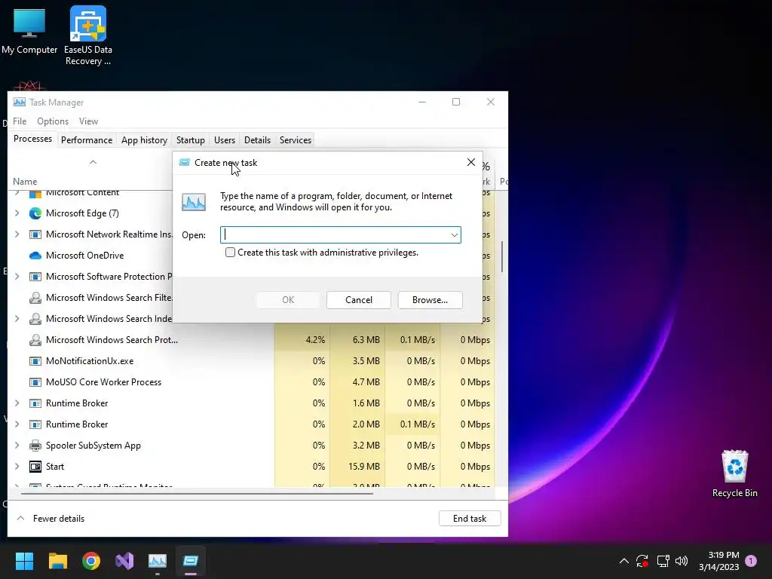Screen dimensions: 772x579
Task: Click the Name column header
Action: pyautogui.click(x=25, y=182)
